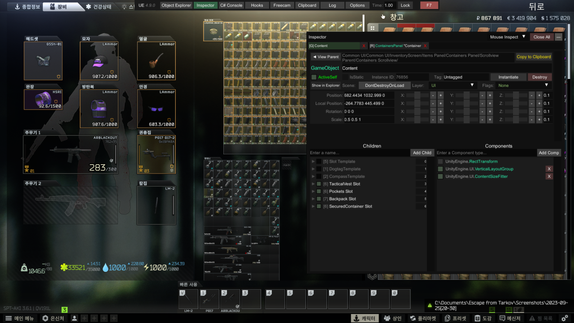Click the player profile icon in bottom bar
This screenshot has height=323, width=574.
(x=74, y=318)
